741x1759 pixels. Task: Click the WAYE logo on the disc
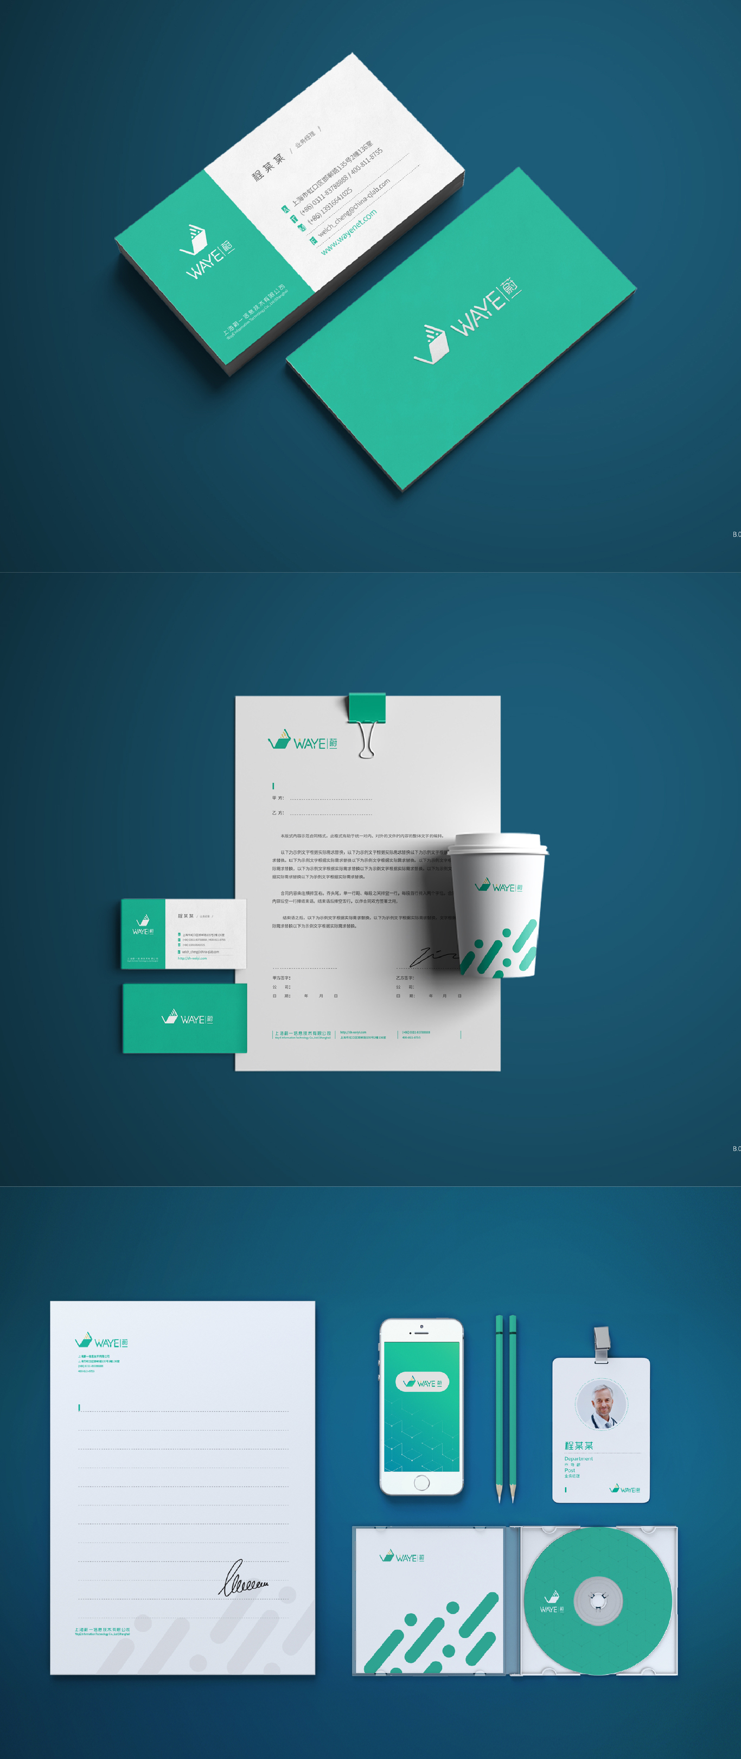552,1601
